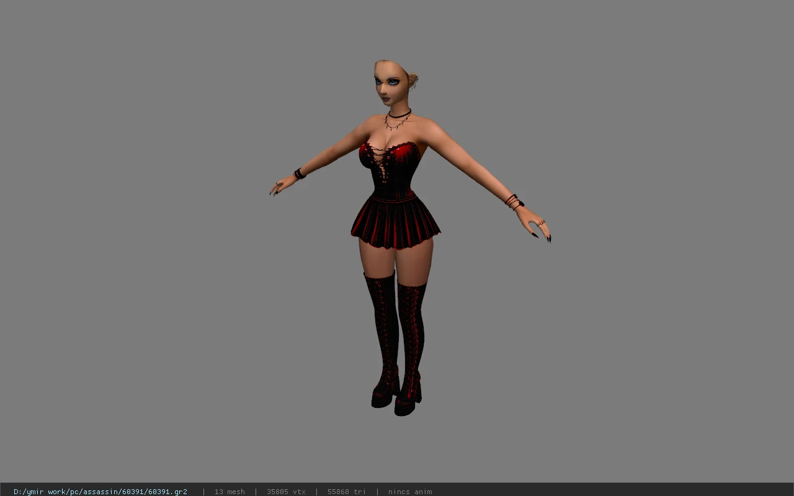Click the 'nincs anim' status entry

pyautogui.click(x=410, y=492)
